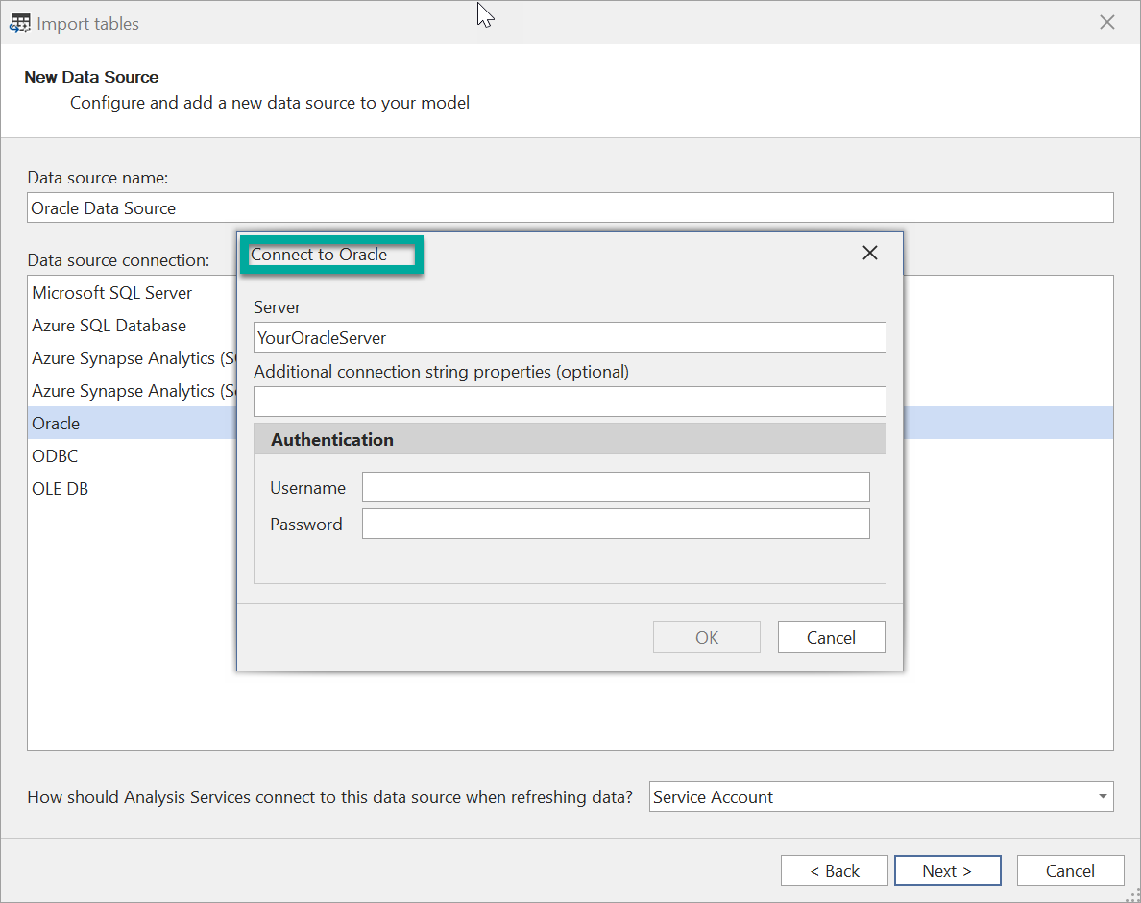1141x903 pixels.
Task: Cancel the Oracle connection dialog
Action: click(x=831, y=637)
